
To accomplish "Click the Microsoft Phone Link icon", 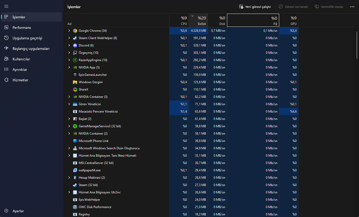I will 75,141.
